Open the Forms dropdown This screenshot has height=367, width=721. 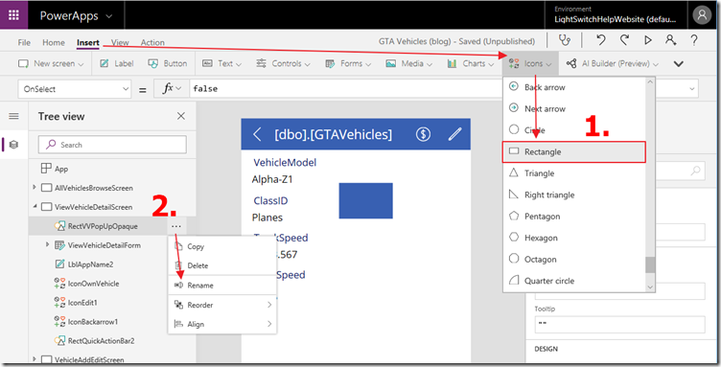point(348,64)
